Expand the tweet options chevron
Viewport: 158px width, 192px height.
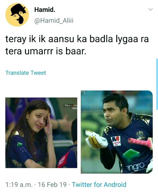pyautogui.click(x=151, y=10)
